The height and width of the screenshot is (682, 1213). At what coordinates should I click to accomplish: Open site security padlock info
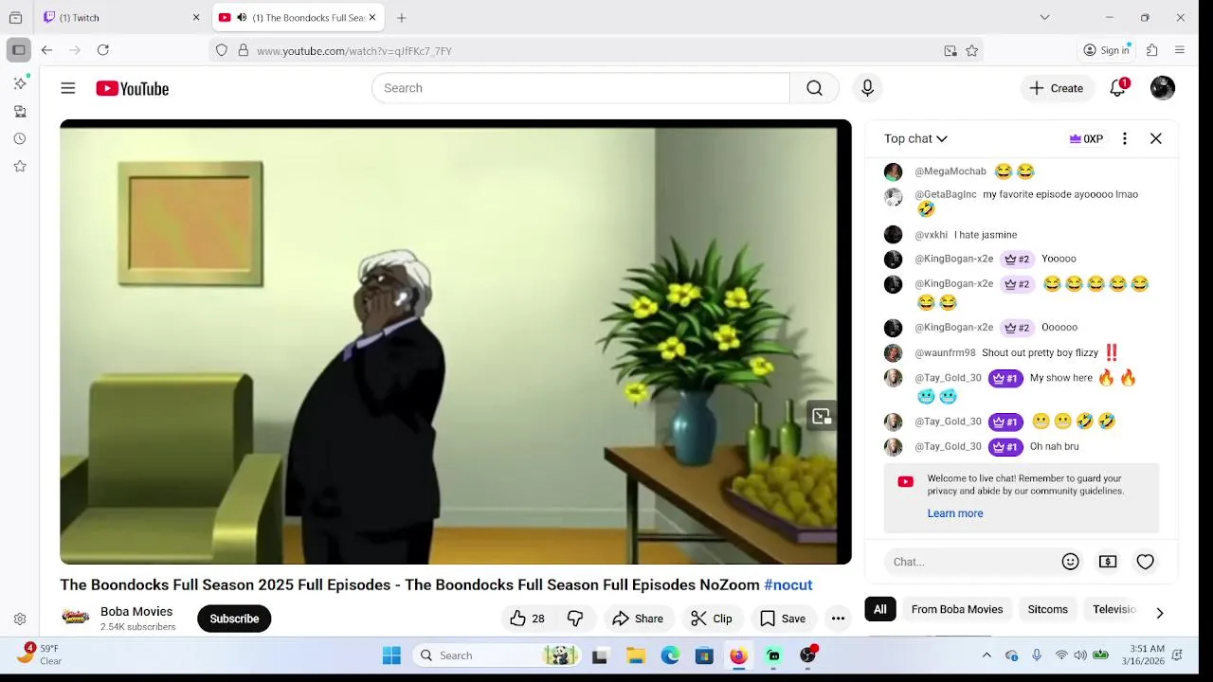[x=244, y=50]
